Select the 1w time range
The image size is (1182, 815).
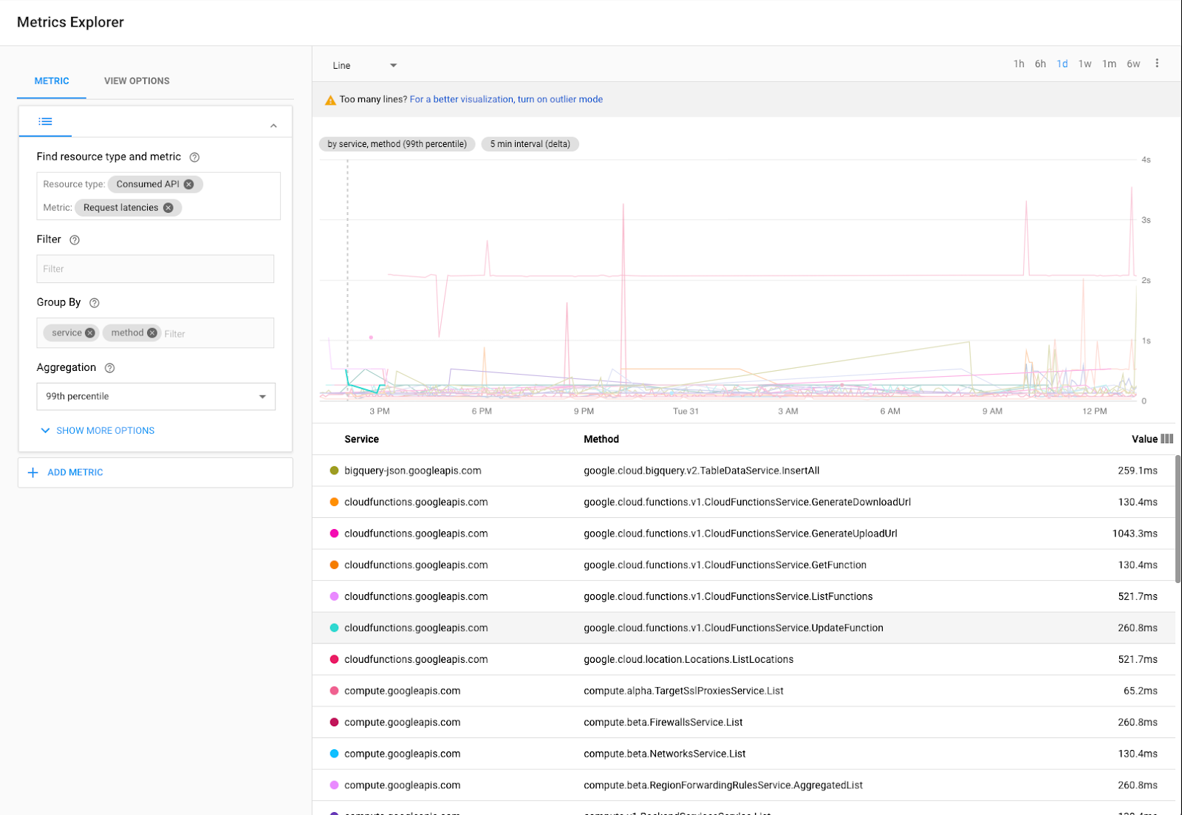1084,64
